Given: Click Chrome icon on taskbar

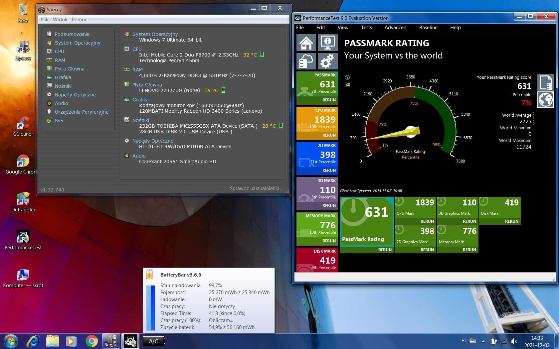Looking at the screenshot, I should 92,341.
